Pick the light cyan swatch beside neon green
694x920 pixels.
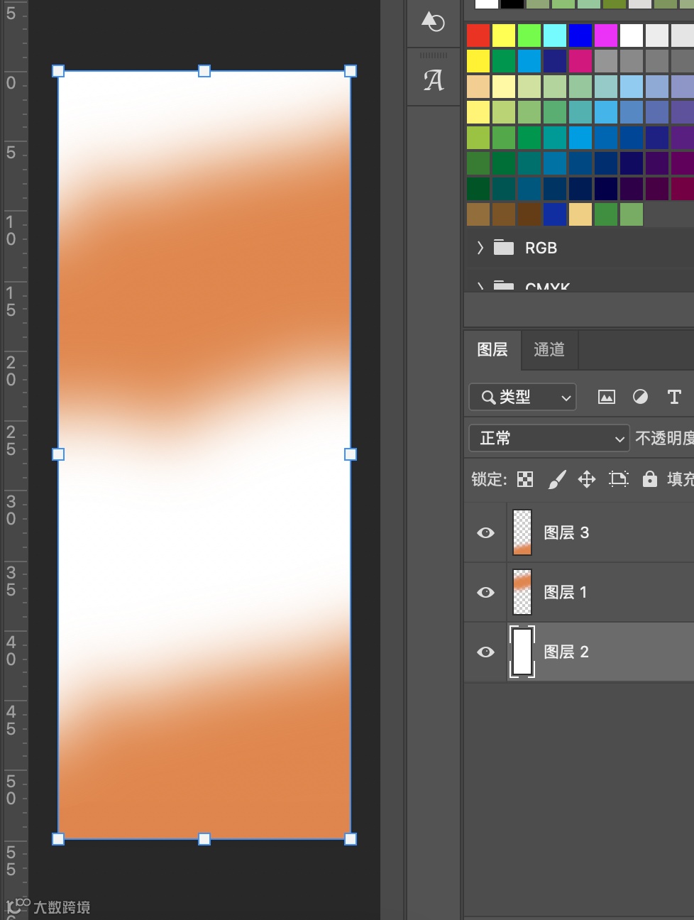point(555,35)
